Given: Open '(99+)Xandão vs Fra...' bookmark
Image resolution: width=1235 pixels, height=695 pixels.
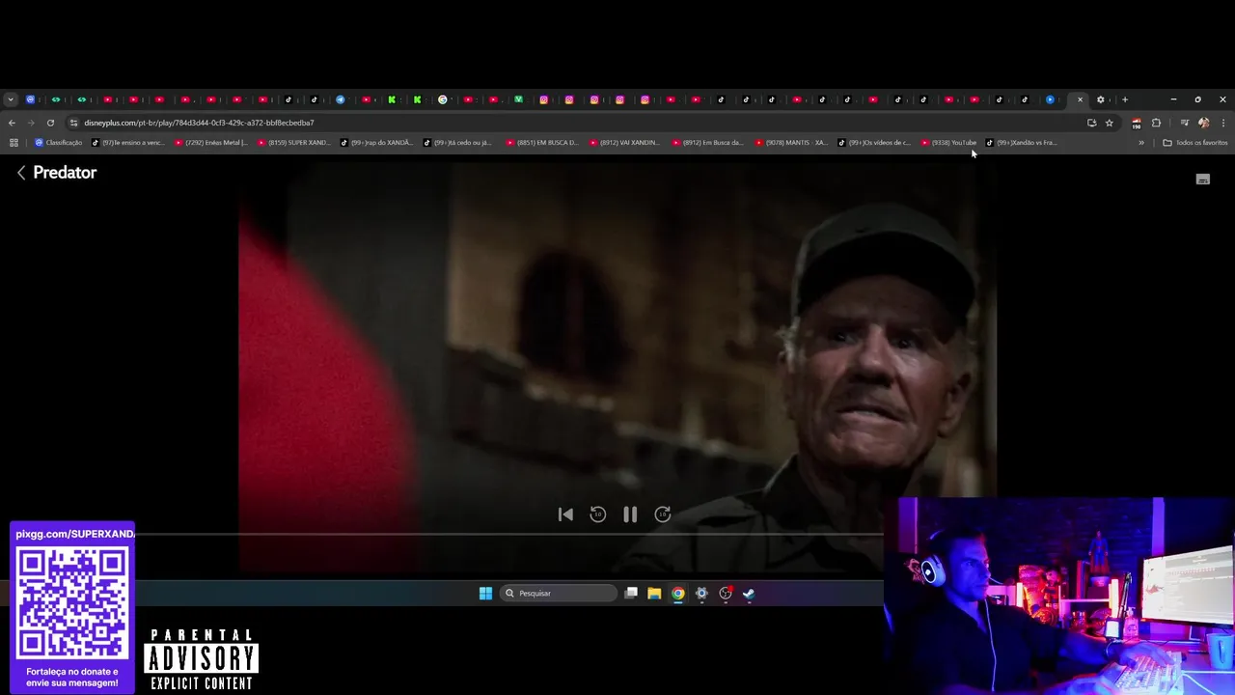Looking at the screenshot, I should click(1022, 143).
